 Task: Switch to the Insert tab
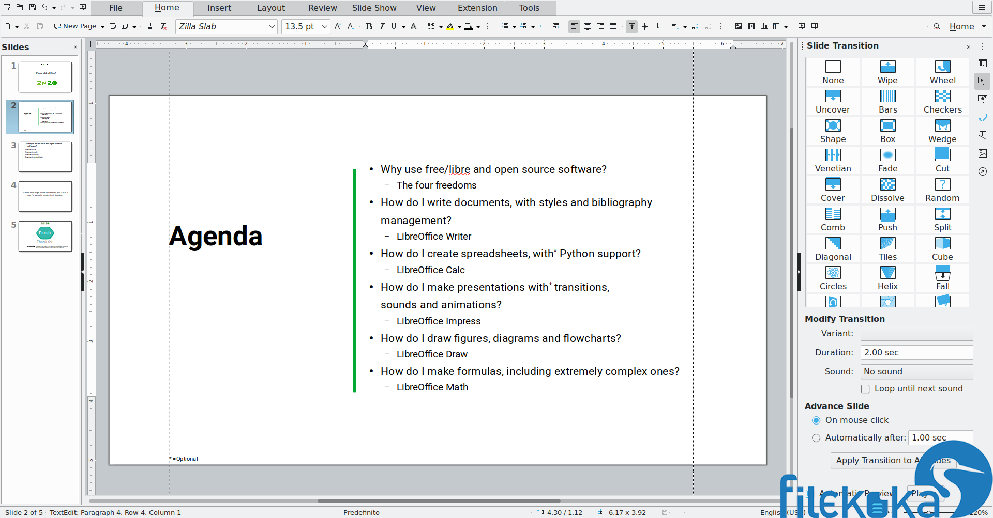[219, 8]
